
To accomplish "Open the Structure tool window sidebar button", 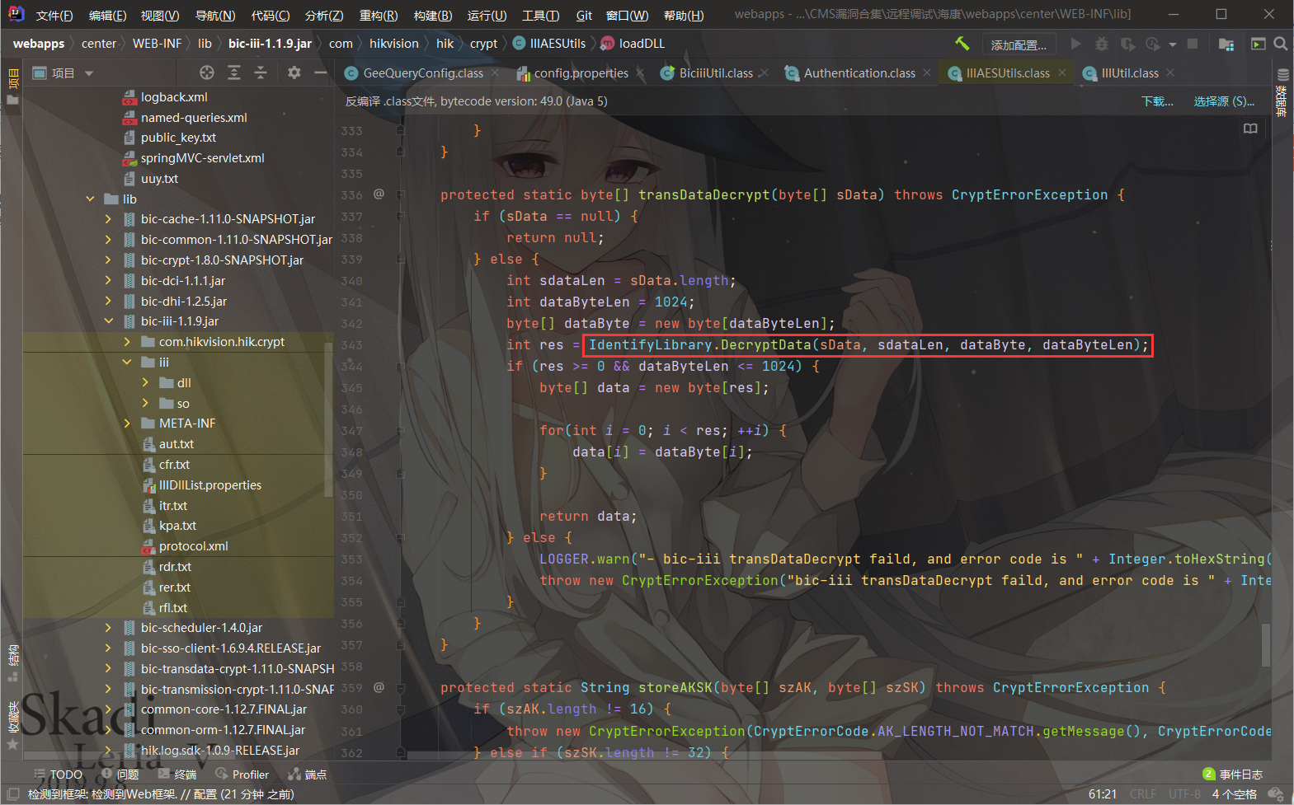I will [x=12, y=663].
